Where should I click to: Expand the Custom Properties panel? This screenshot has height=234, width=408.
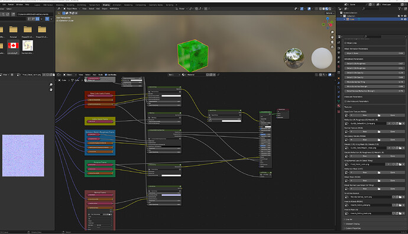[353, 228]
